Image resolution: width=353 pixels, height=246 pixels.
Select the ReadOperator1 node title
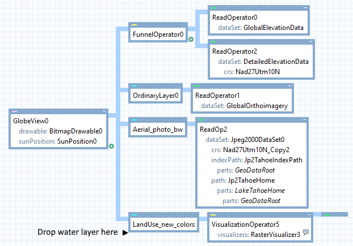tap(217, 96)
